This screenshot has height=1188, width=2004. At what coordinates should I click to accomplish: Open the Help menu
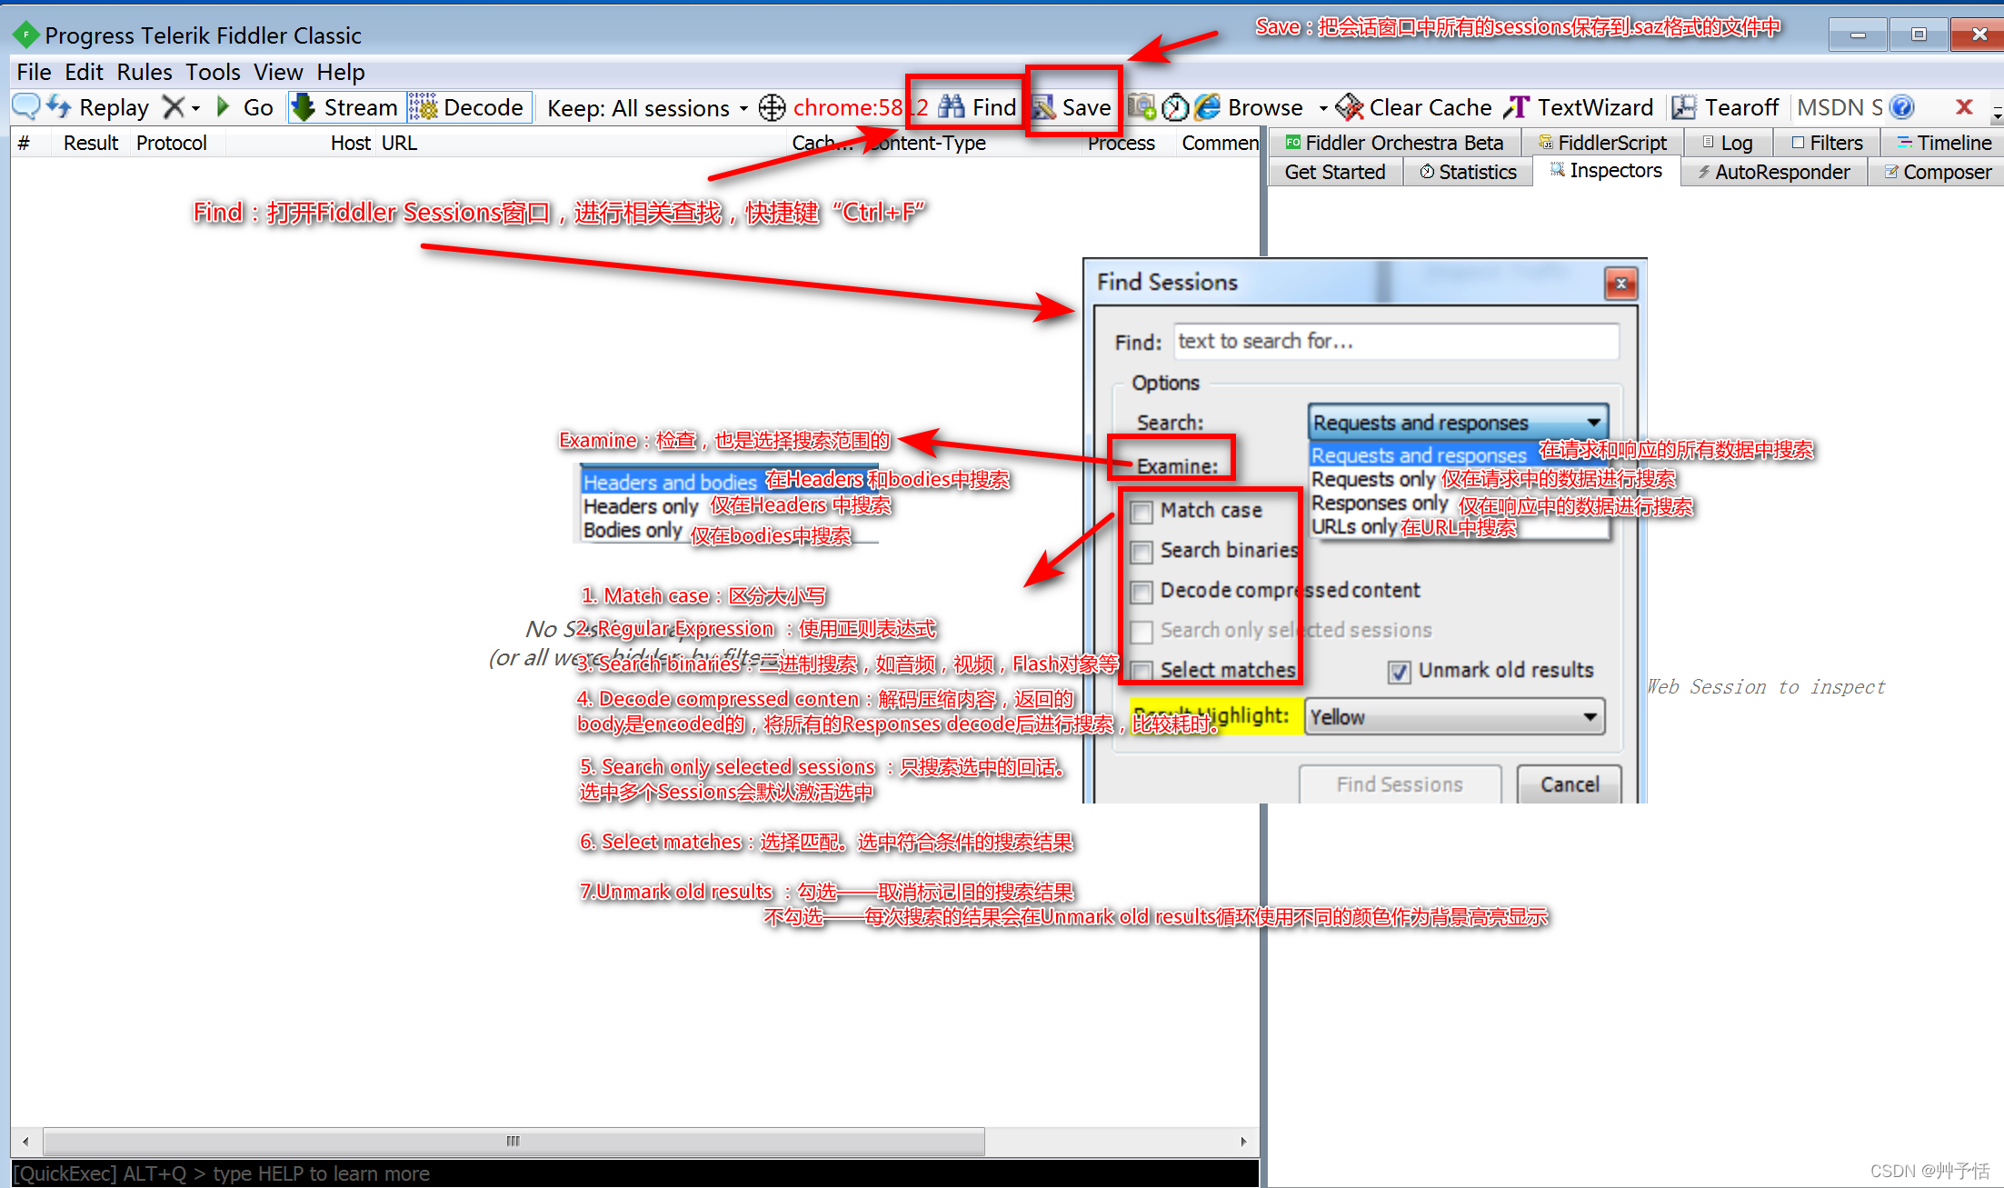(341, 72)
